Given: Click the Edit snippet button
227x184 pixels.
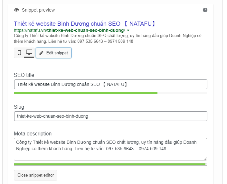Looking at the screenshot, I should pos(53,53).
